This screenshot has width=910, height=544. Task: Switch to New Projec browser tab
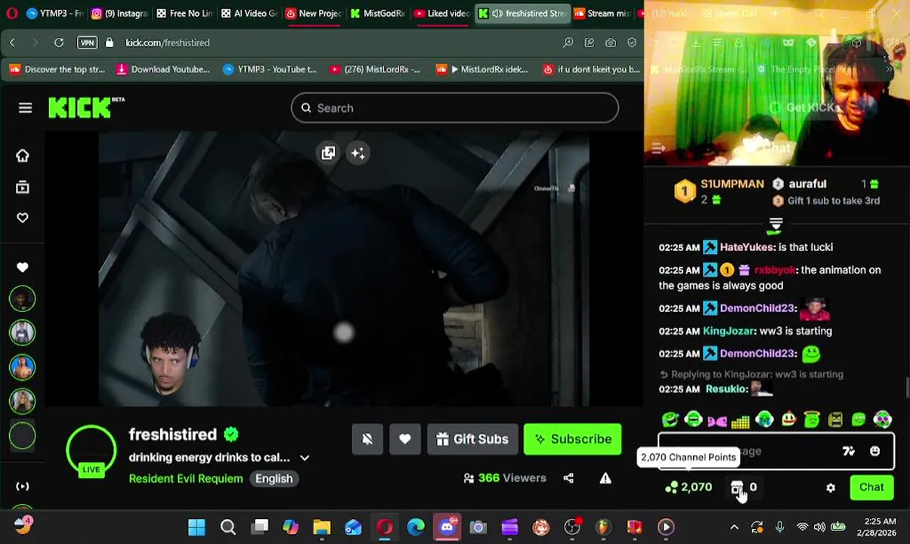pos(314,14)
